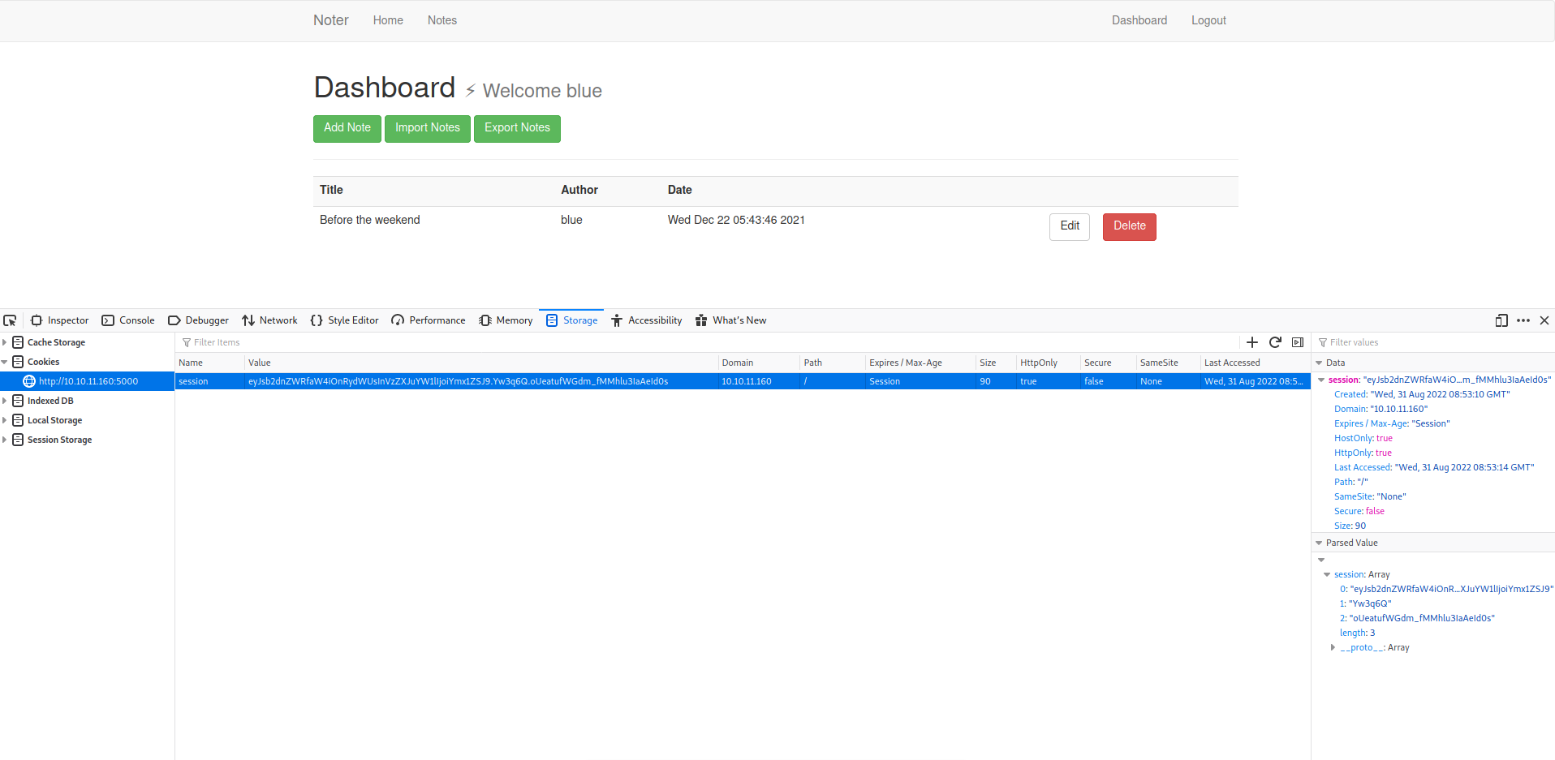The image size is (1555, 760).
Task: Open the DevTools three-dot options menu
Action: coord(1523,320)
